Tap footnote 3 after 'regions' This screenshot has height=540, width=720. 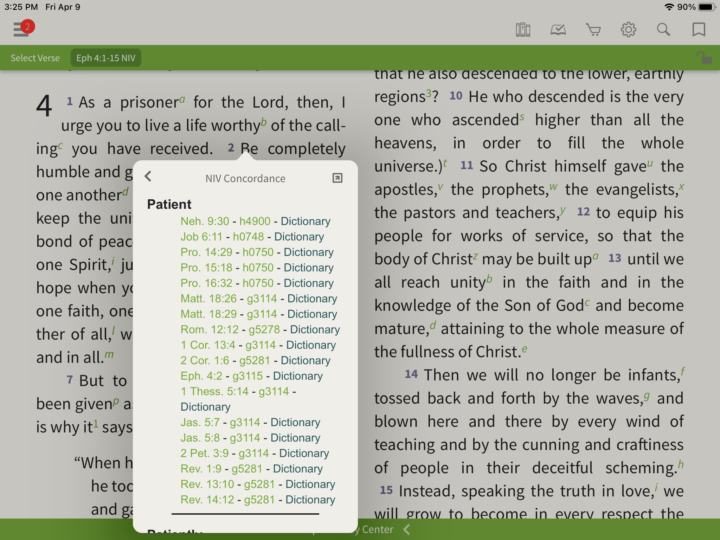(429, 93)
